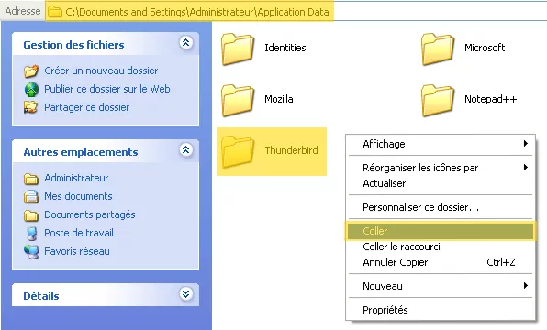Click the globe icon beside Publier ce dossier

pos(31,90)
